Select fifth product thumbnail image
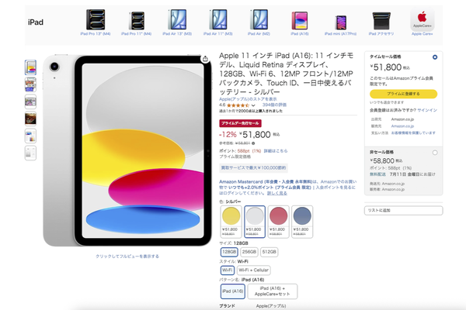 30,136
